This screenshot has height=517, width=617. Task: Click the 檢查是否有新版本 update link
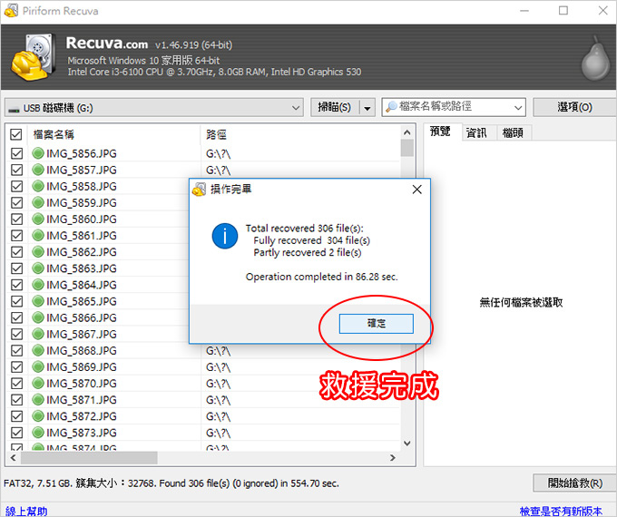(561, 511)
